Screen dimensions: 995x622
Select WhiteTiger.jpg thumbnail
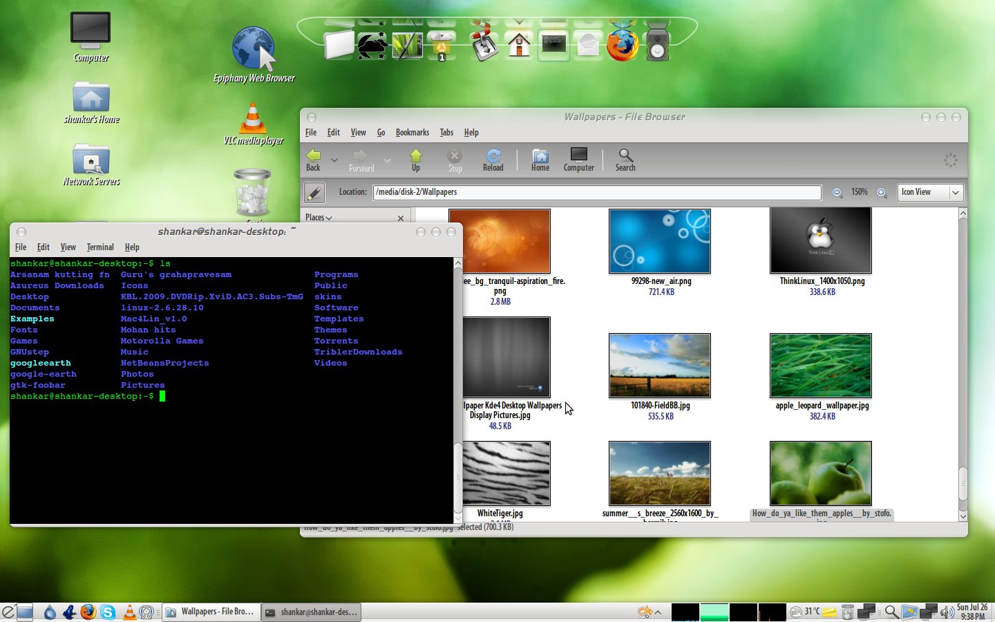[x=506, y=473]
